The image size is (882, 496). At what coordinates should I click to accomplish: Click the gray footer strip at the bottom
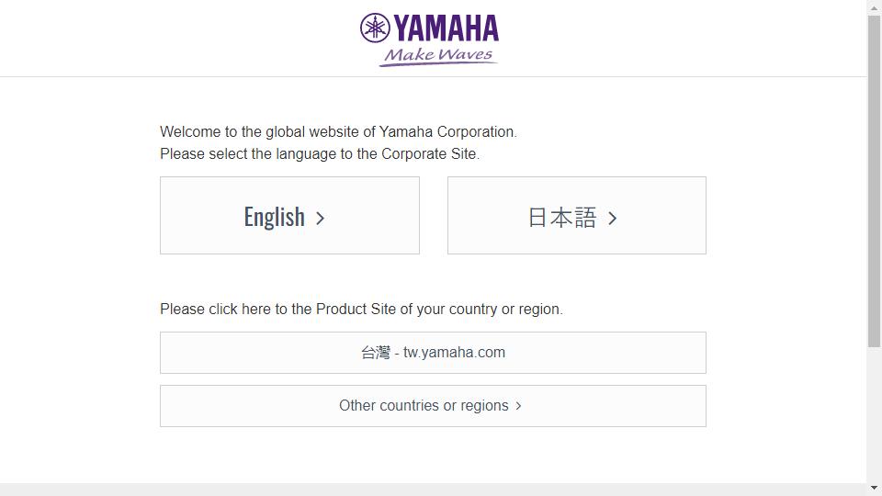pos(432,490)
